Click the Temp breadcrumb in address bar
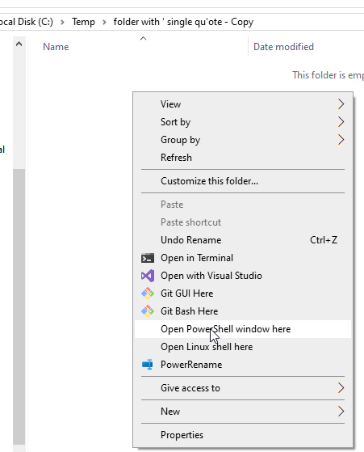The width and height of the screenshot is (364, 452). pyautogui.click(x=83, y=22)
